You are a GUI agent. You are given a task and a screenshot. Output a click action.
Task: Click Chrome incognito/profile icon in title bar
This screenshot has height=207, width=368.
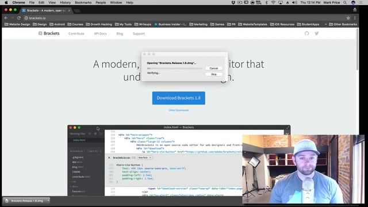click(x=355, y=10)
